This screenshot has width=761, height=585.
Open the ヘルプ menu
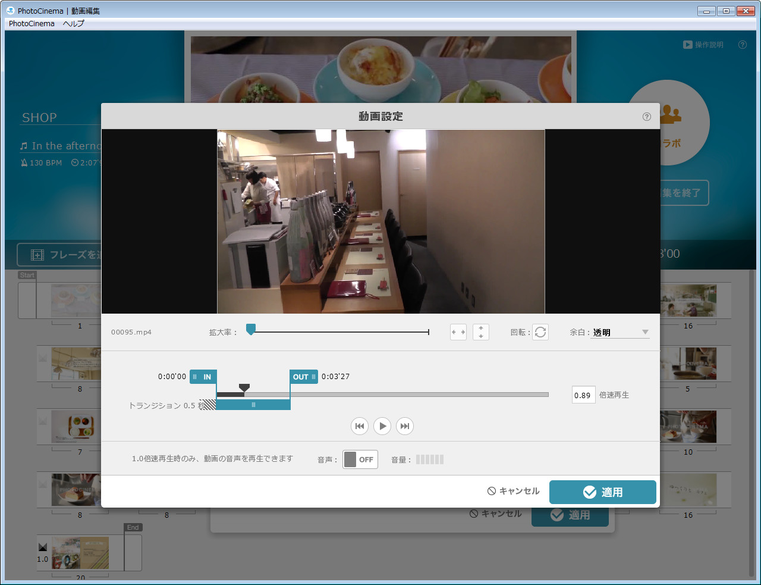pos(73,23)
